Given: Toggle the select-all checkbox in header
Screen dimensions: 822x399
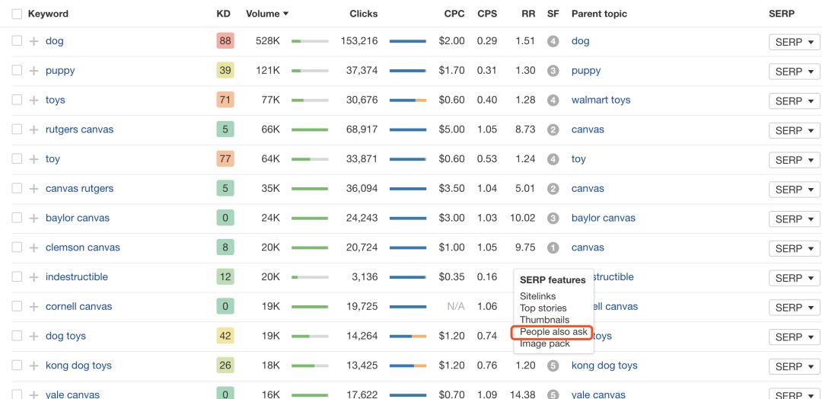Looking at the screenshot, I should coord(17,14).
